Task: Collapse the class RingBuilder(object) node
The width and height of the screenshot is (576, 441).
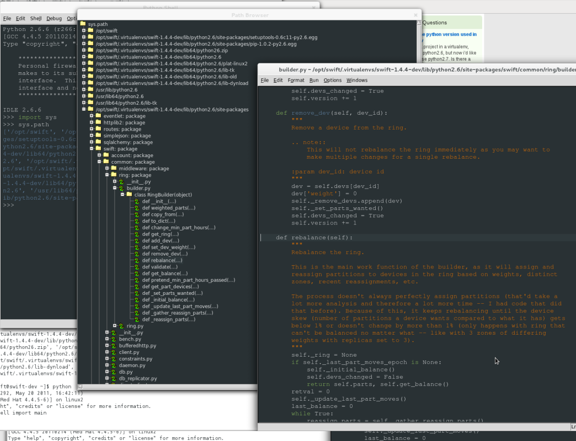Action: point(121,195)
